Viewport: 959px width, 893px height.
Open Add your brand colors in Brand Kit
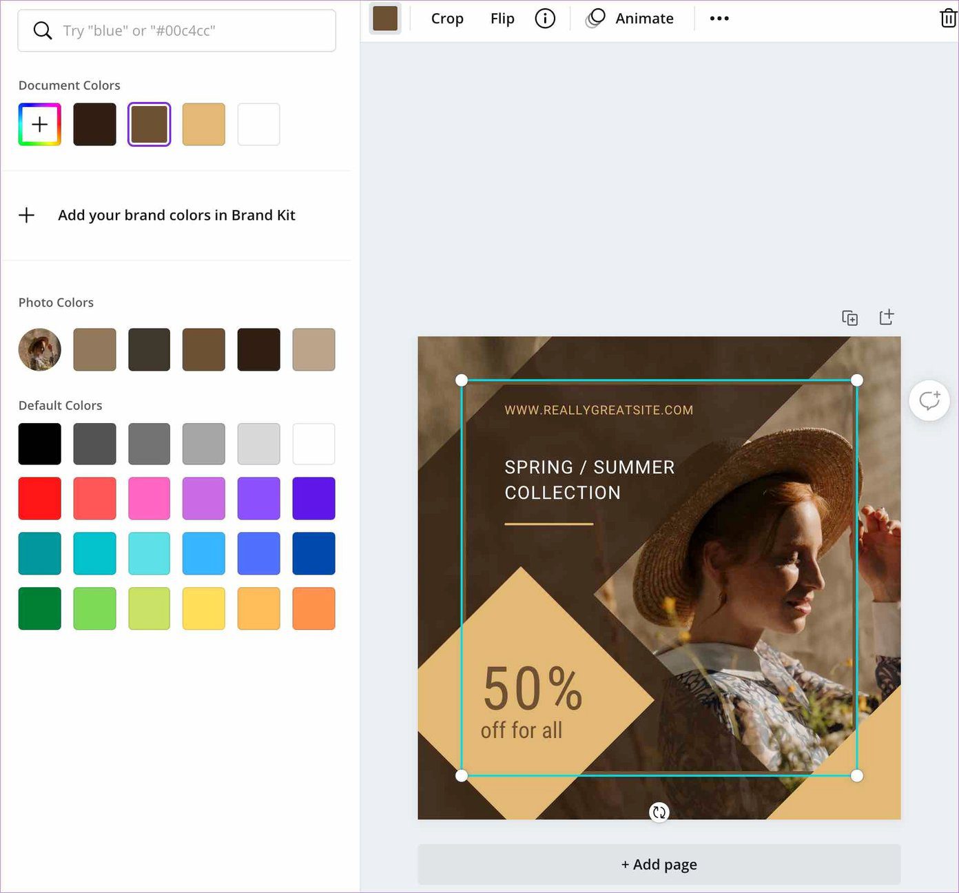[x=176, y=215]
